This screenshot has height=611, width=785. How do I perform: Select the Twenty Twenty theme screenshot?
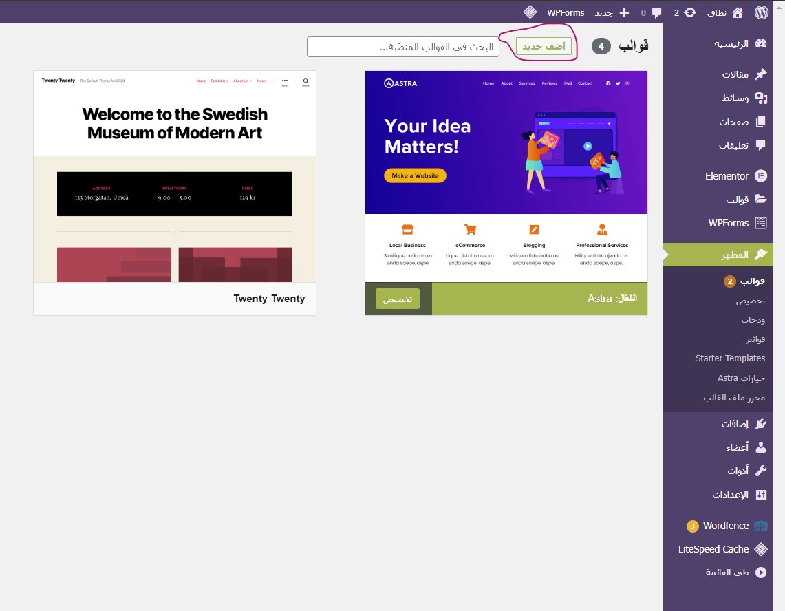[175, 176]
